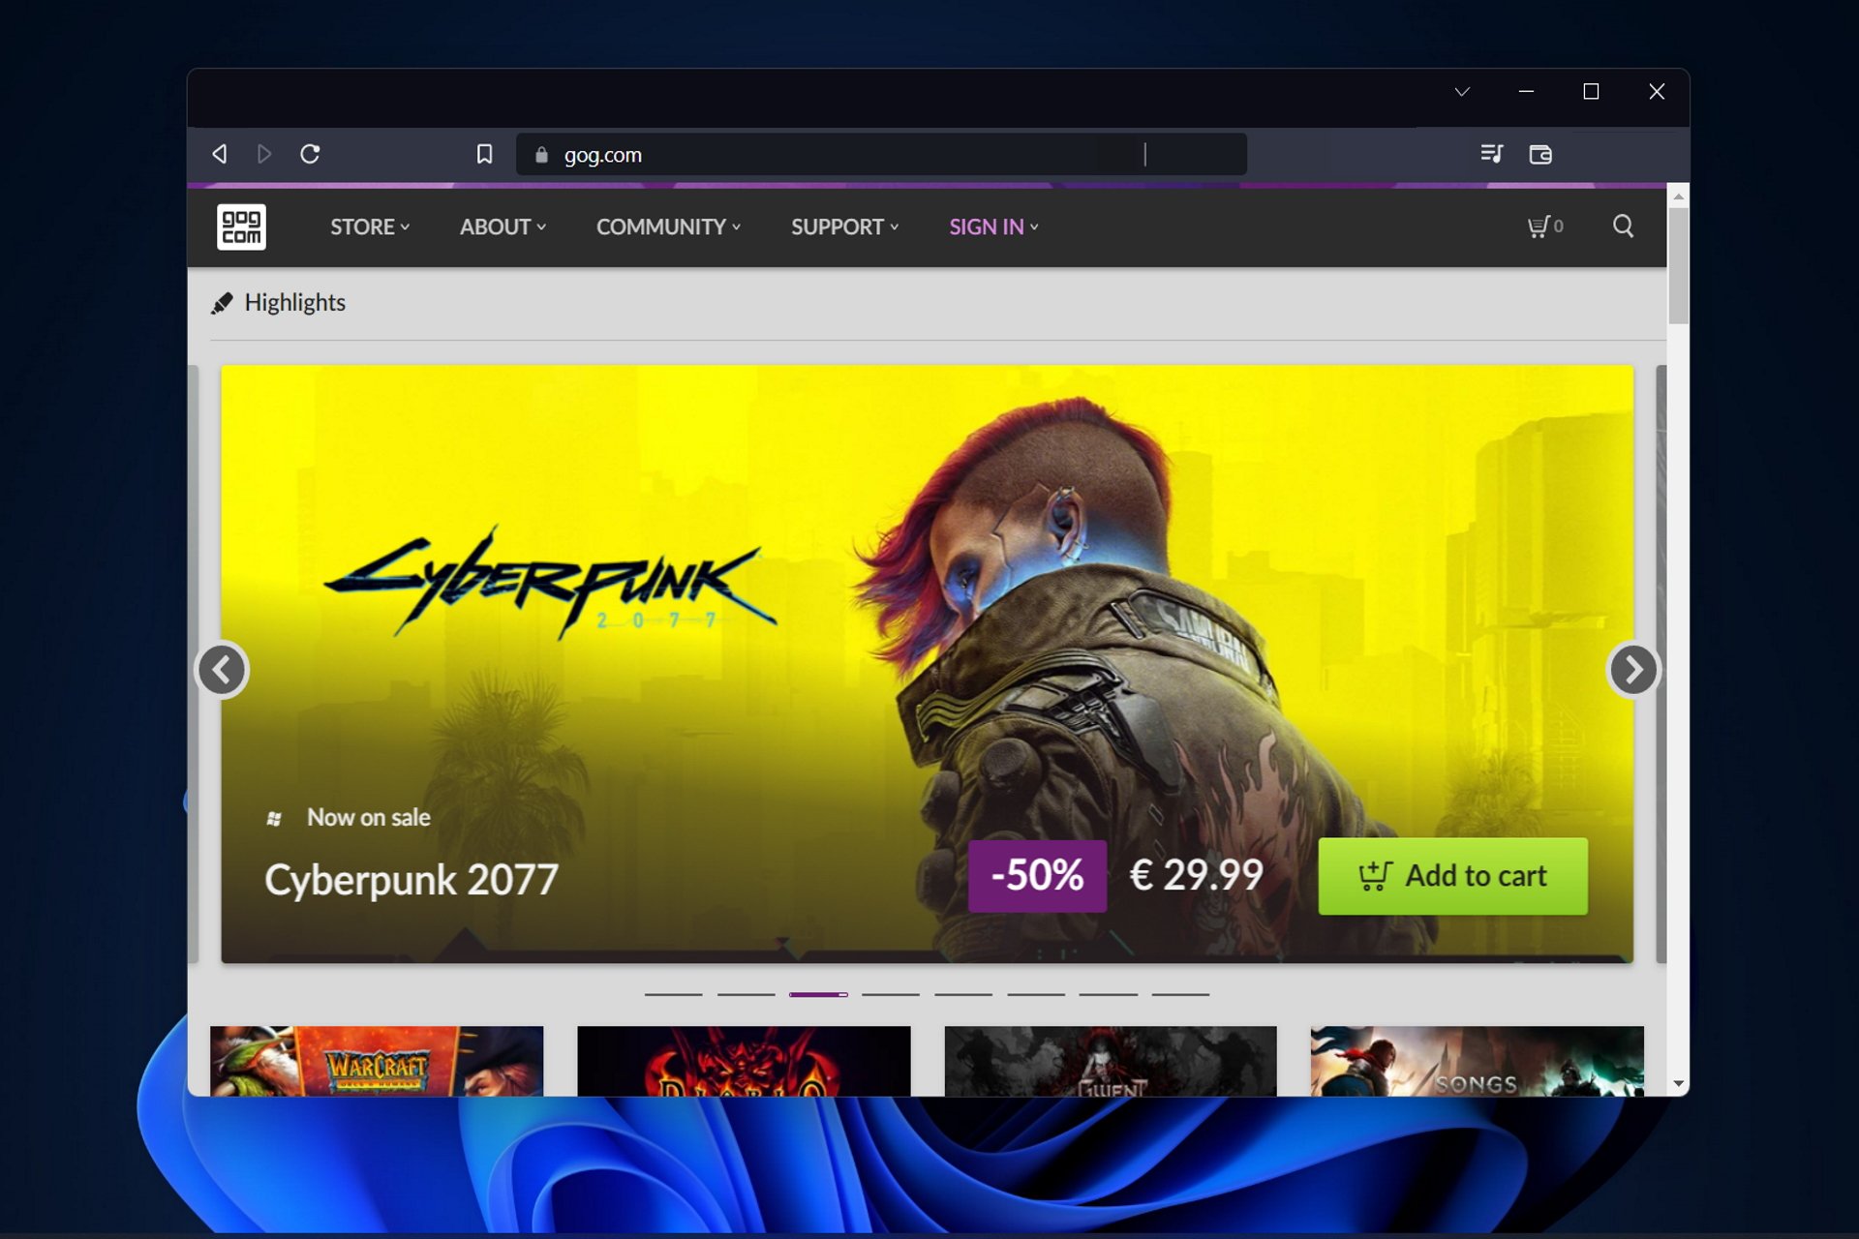Click the browser forward navigation arrow
Screen dimensions: 1859x1239
pos(264,154)
